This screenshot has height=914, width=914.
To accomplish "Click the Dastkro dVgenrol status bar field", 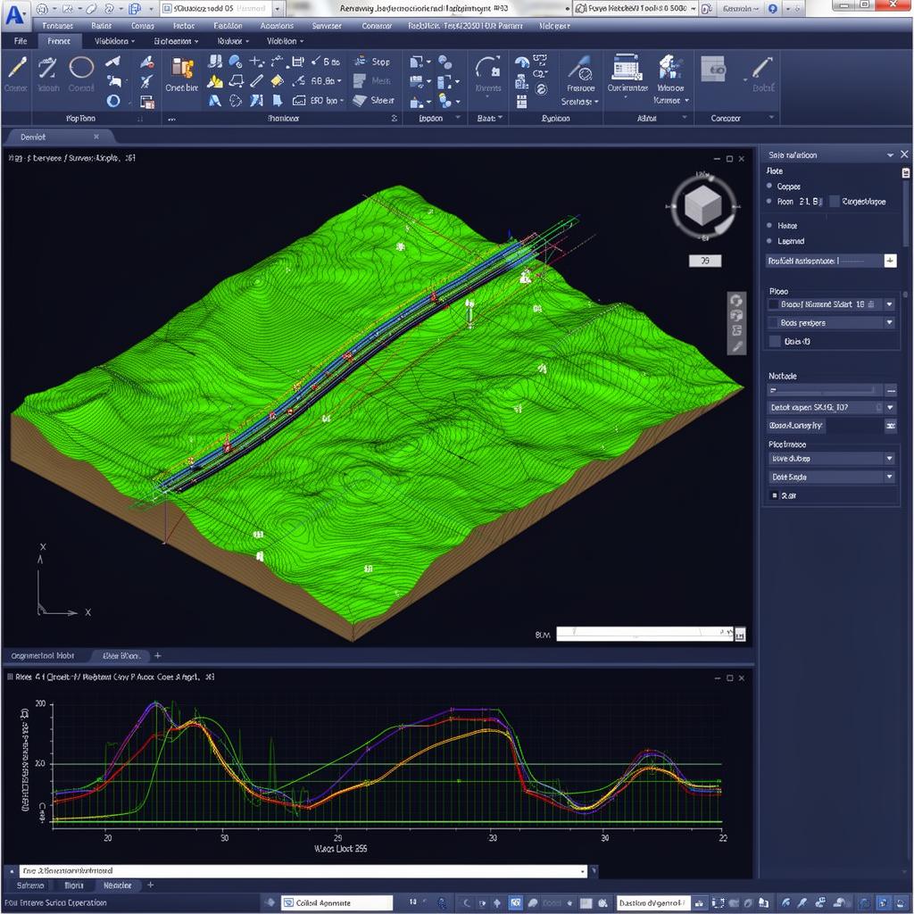I will coord(652,903).
